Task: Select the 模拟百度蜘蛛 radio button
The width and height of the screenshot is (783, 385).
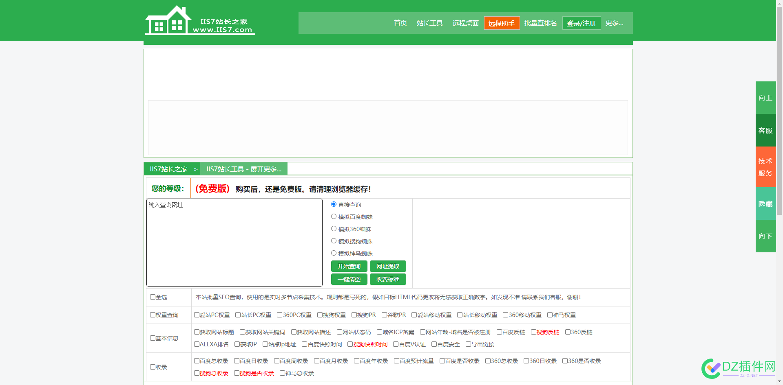Action: tap(334, 217)
